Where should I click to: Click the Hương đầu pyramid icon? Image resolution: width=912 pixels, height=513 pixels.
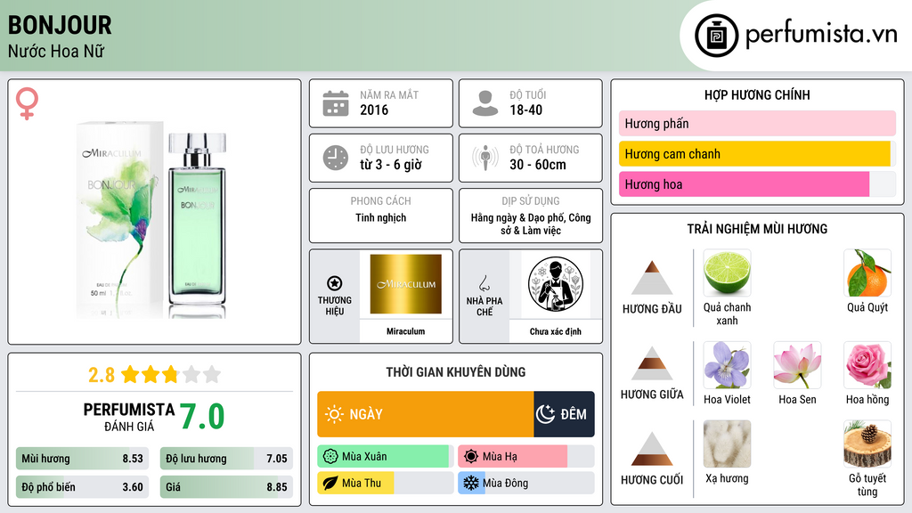(652, 278)
